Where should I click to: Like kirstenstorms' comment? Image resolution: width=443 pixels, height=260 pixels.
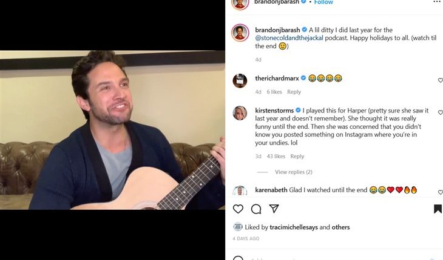[x=440, y=112]
